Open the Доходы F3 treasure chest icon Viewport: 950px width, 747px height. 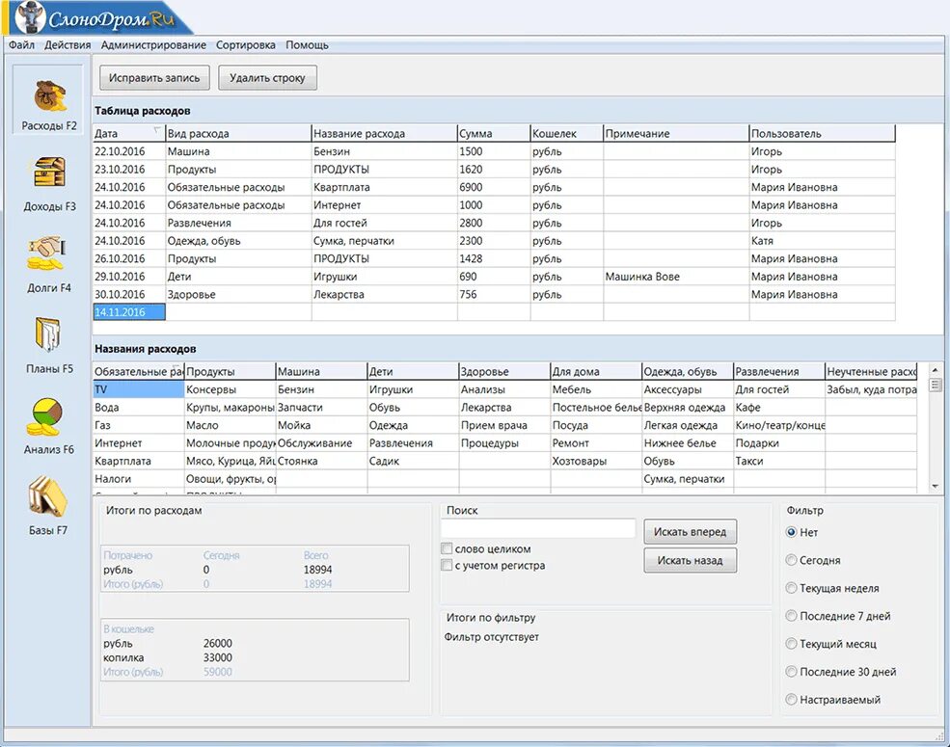pyautogui.click(x=49, y=172)
